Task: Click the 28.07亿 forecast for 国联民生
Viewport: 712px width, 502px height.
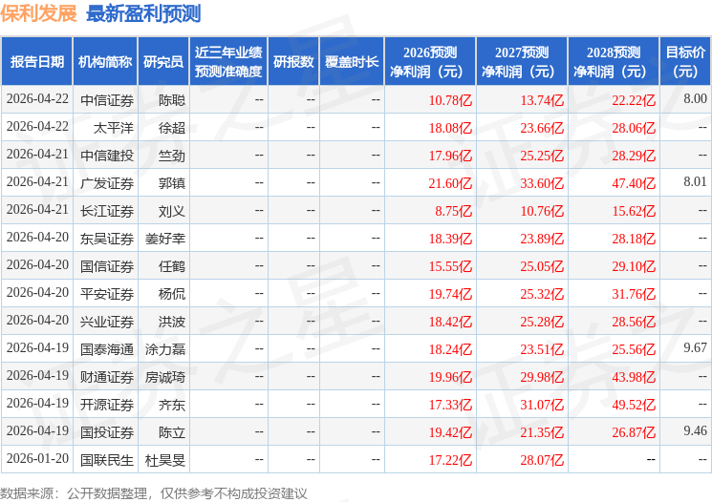Action: click(x=542, y=460)
